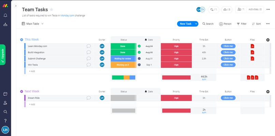The height and width of the screenshot is (136, 275).
Task: Change the Build Integration Done status
Action: click(124, 52)
